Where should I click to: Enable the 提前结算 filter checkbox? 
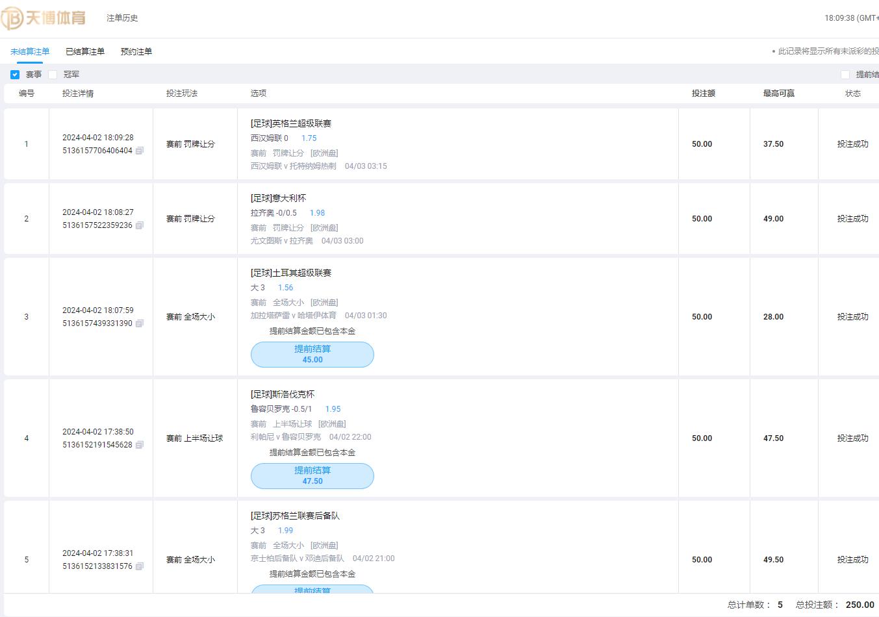point(845,75)
